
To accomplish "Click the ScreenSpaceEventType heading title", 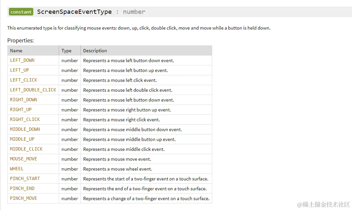I will (x=74, y=12).
